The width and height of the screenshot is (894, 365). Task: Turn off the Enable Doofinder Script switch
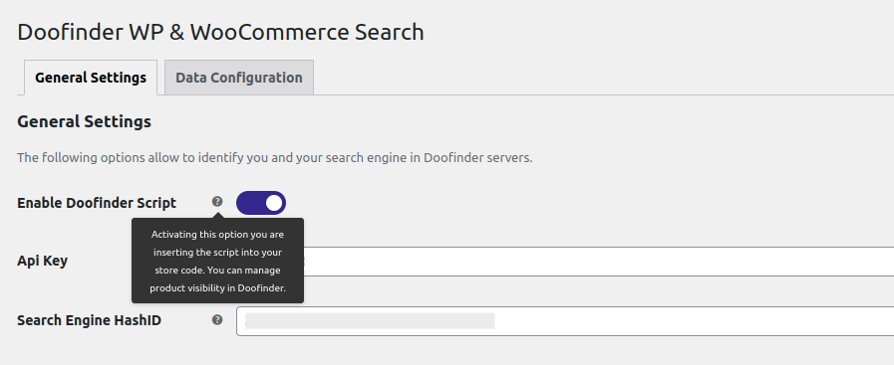[261, 203]
